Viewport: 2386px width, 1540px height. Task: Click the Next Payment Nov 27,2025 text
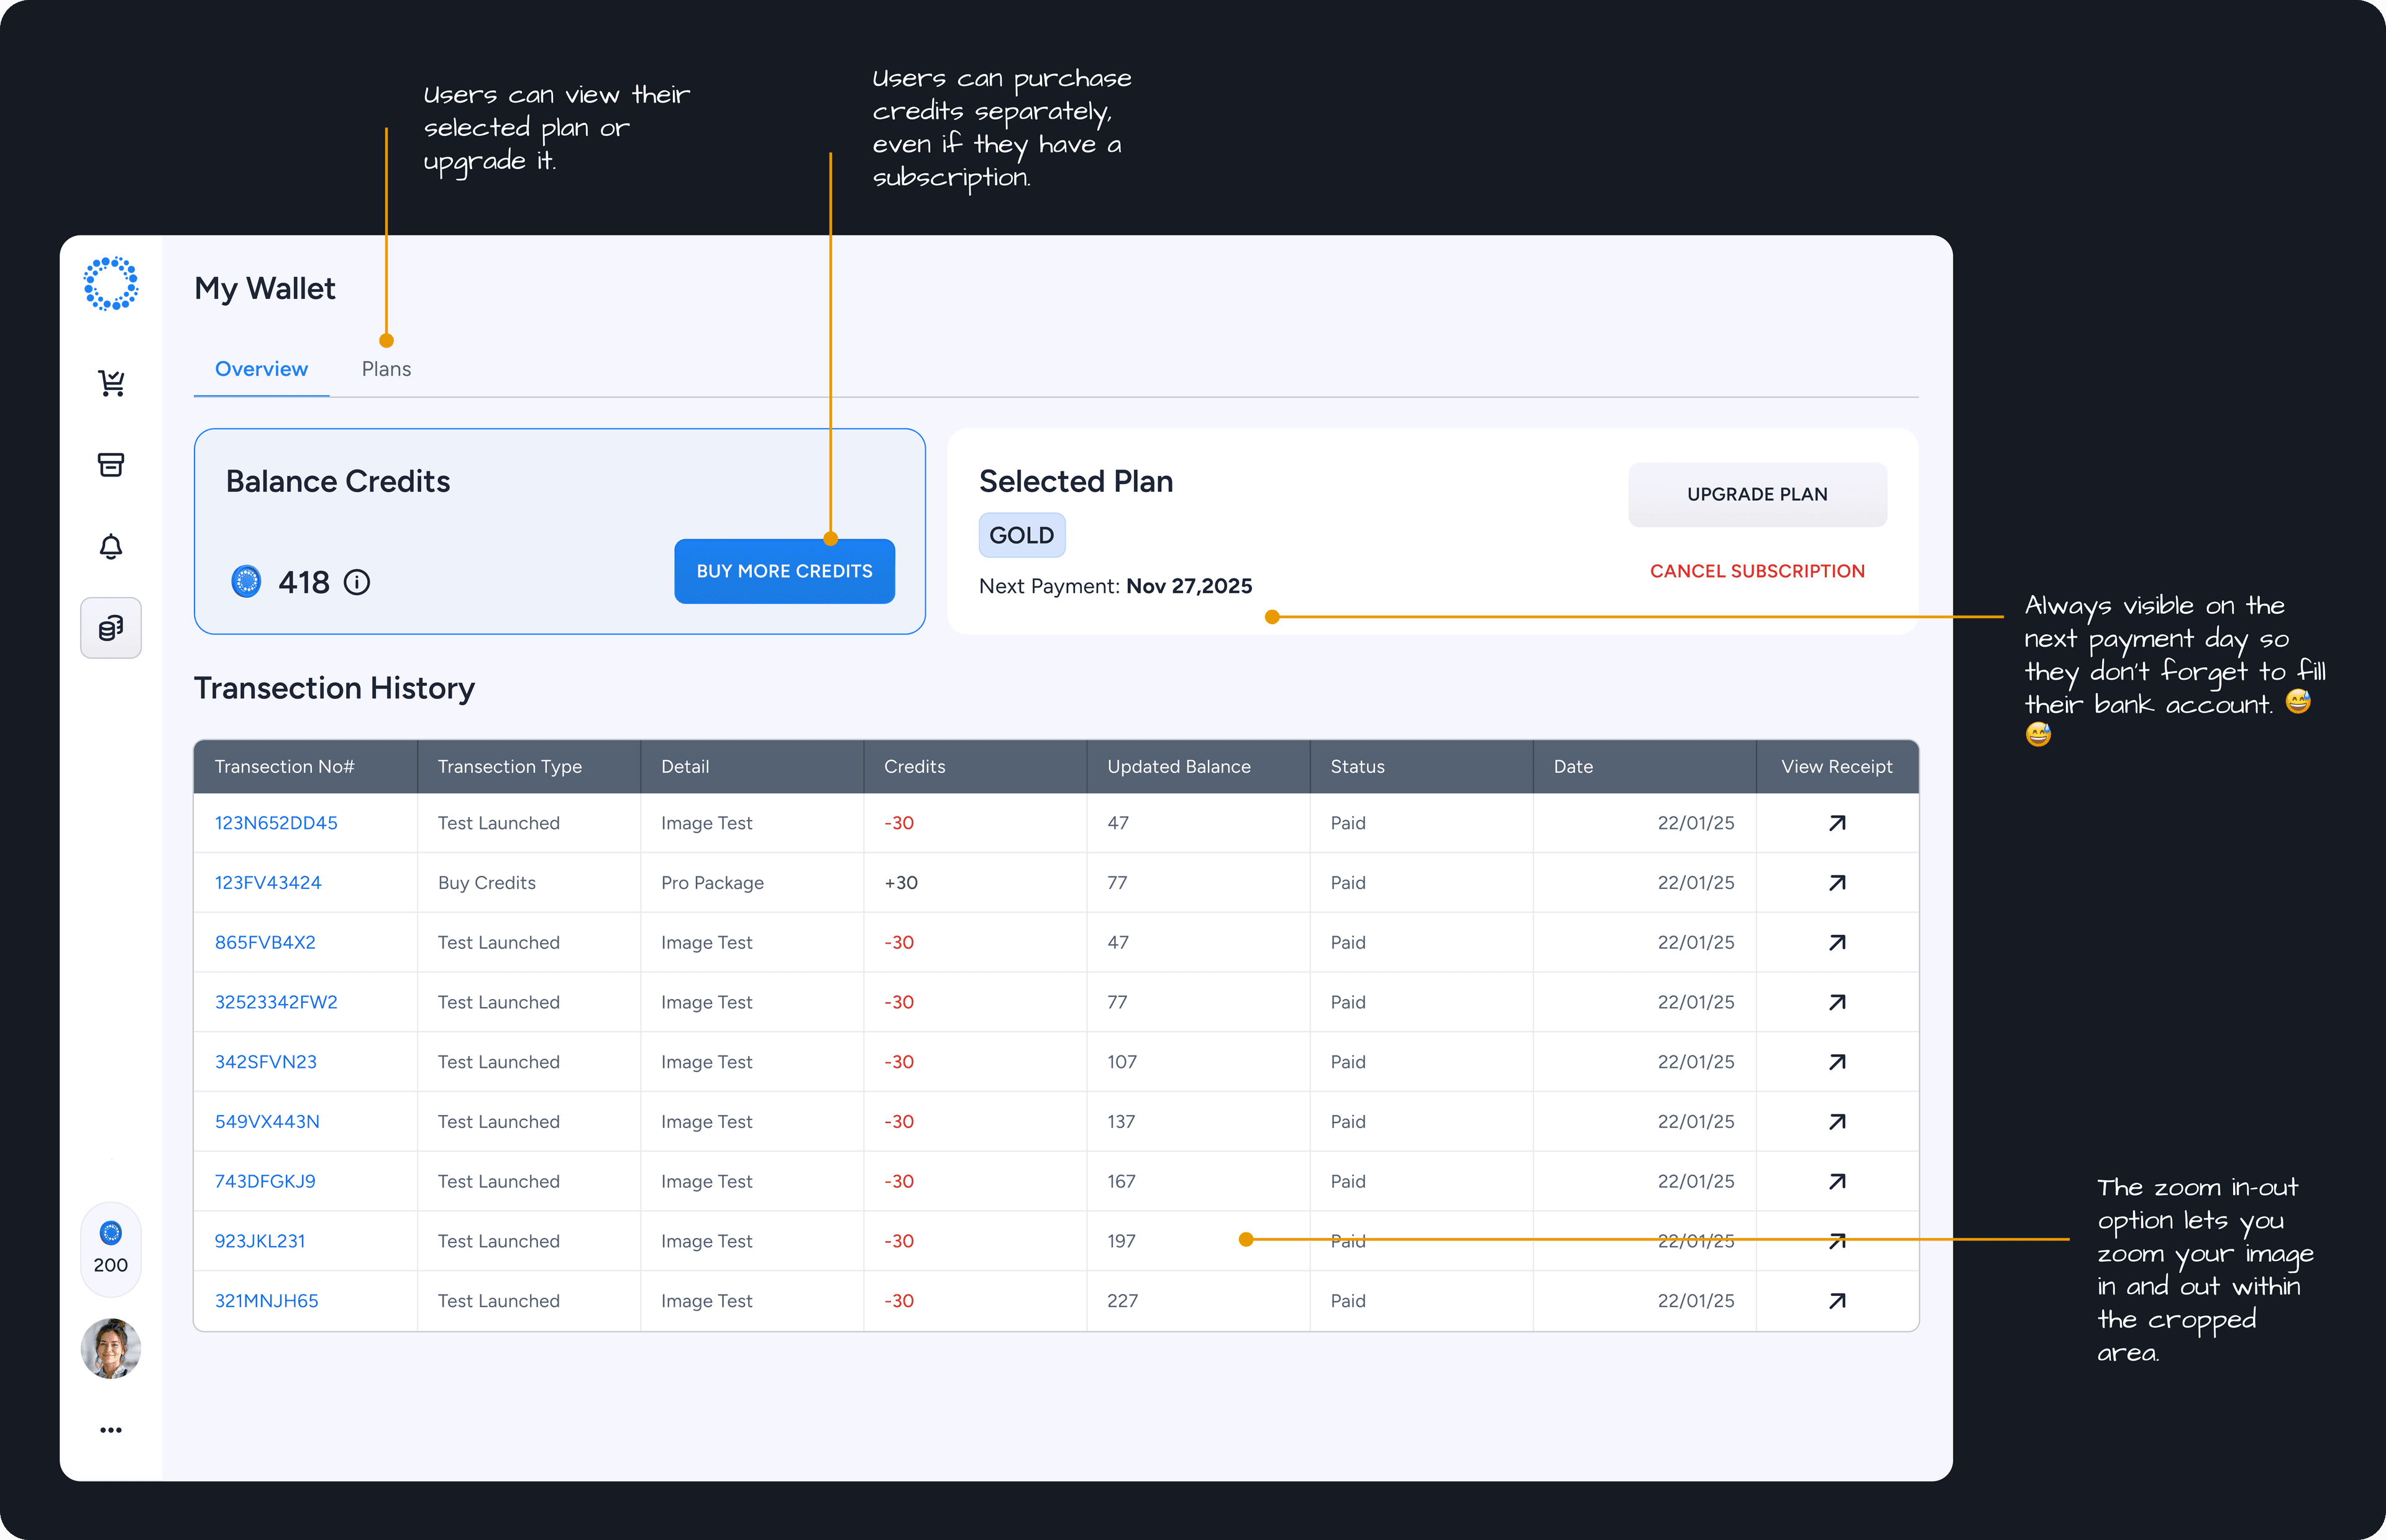point(1115,586)
